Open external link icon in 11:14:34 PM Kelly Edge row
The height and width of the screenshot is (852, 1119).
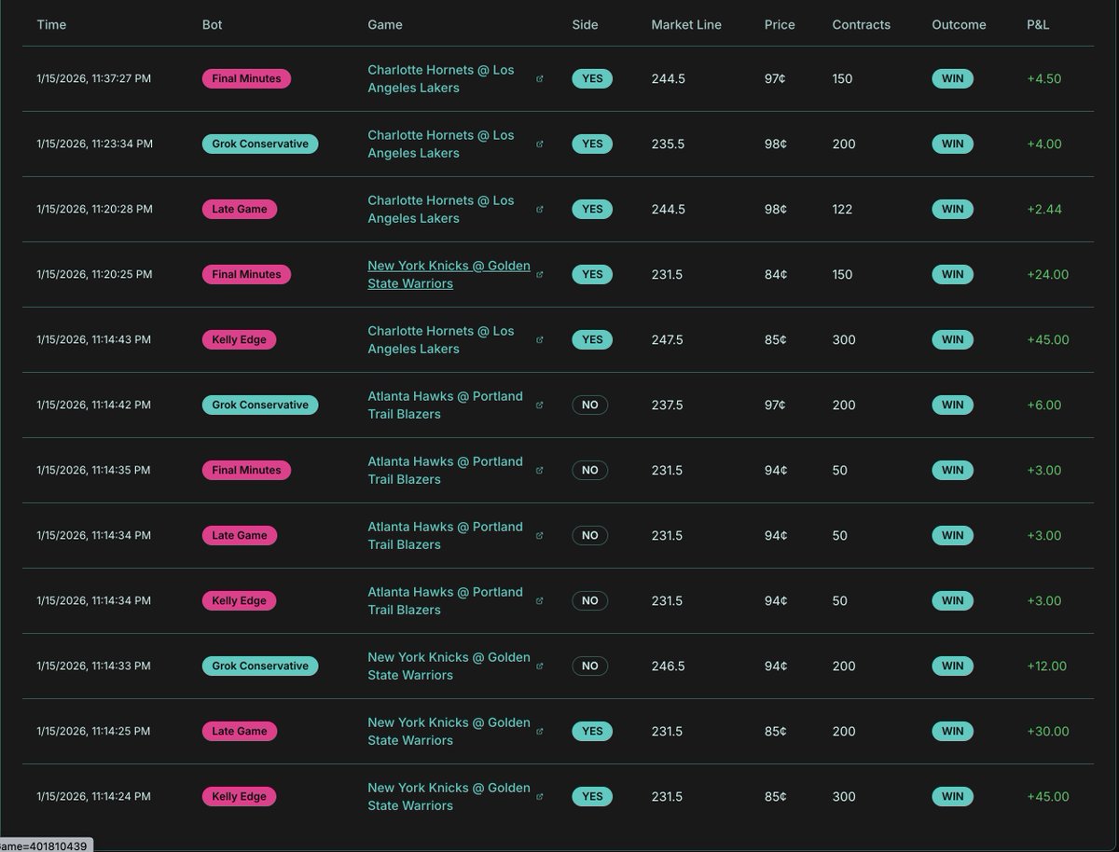point(540,601)
